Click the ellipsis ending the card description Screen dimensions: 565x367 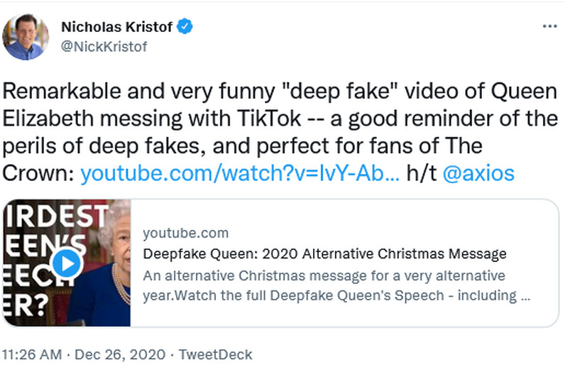click(x=525, y=296)
